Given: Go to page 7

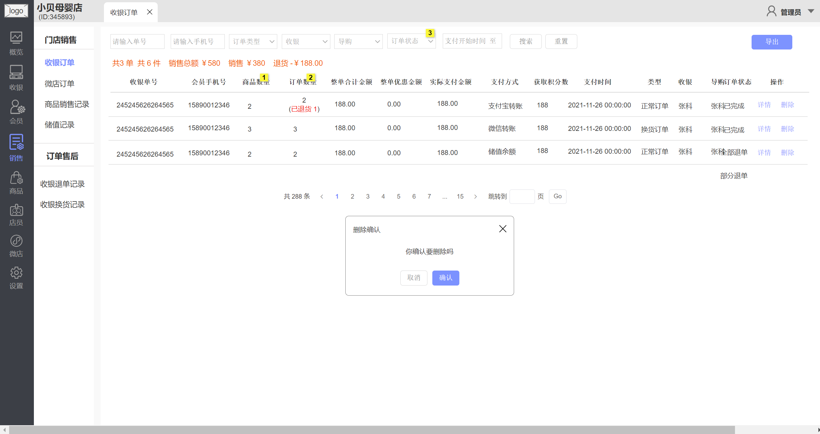Looking at the screenshot, I should pyautogui.click(x=429, y=197).
